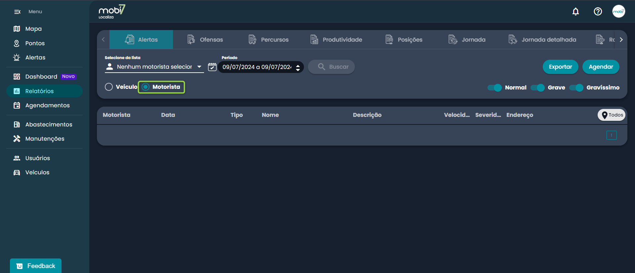Sort by the Tipo column header
This screenshot has width=635, height=273.
[236, 115]
